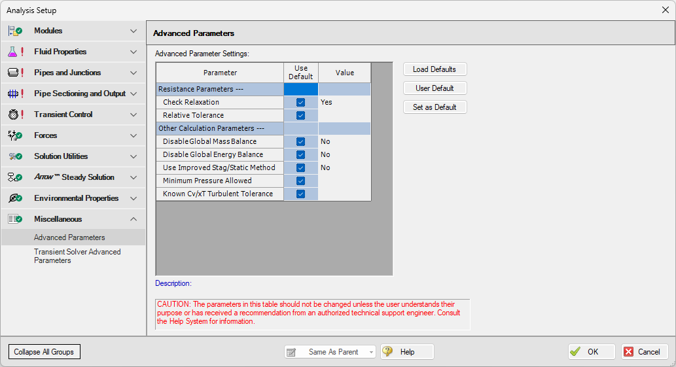Click the Same As Parent notepad icon
Image resolution: width=676 pixels, height=367 pixels.
coord(291,353)
